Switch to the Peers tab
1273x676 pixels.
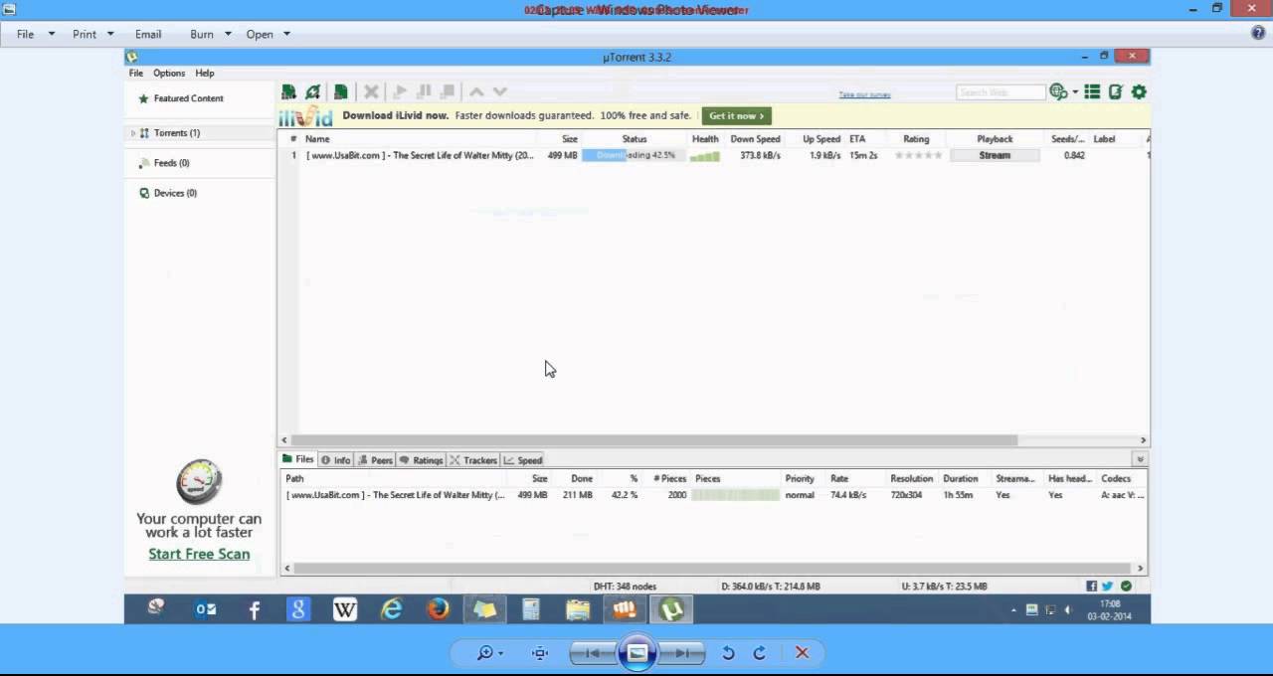(376, 460)
